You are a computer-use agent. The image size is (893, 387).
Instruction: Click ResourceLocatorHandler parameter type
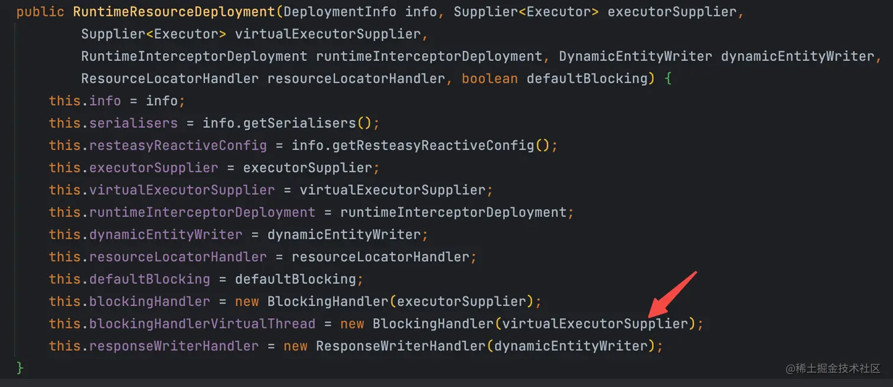pos(170,79)
